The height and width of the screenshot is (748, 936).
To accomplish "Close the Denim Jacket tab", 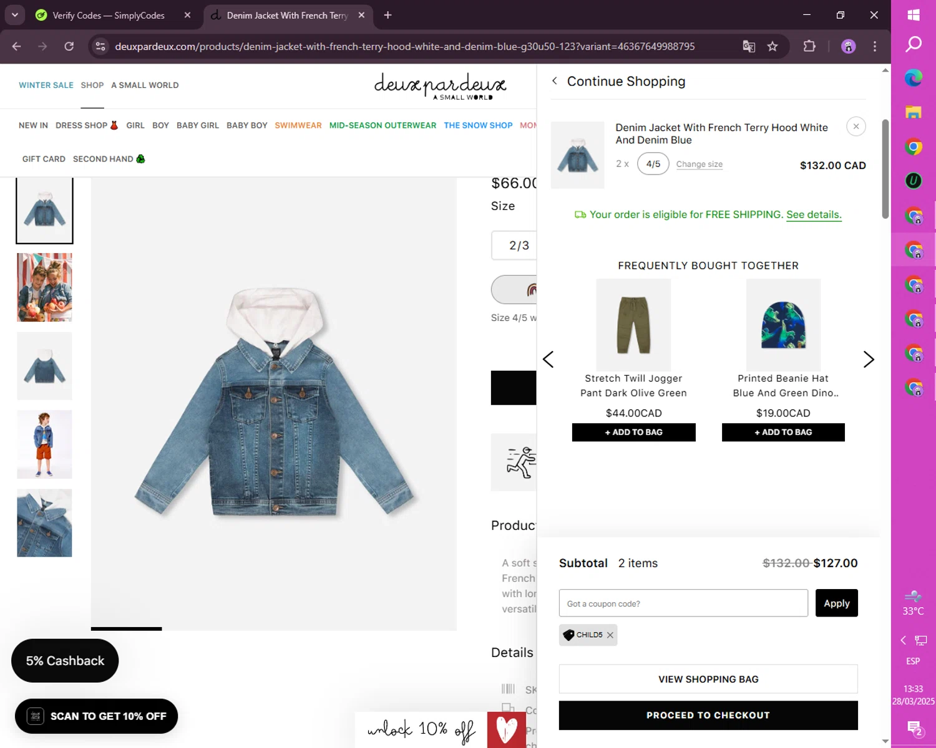I will [x=361, y=15].
